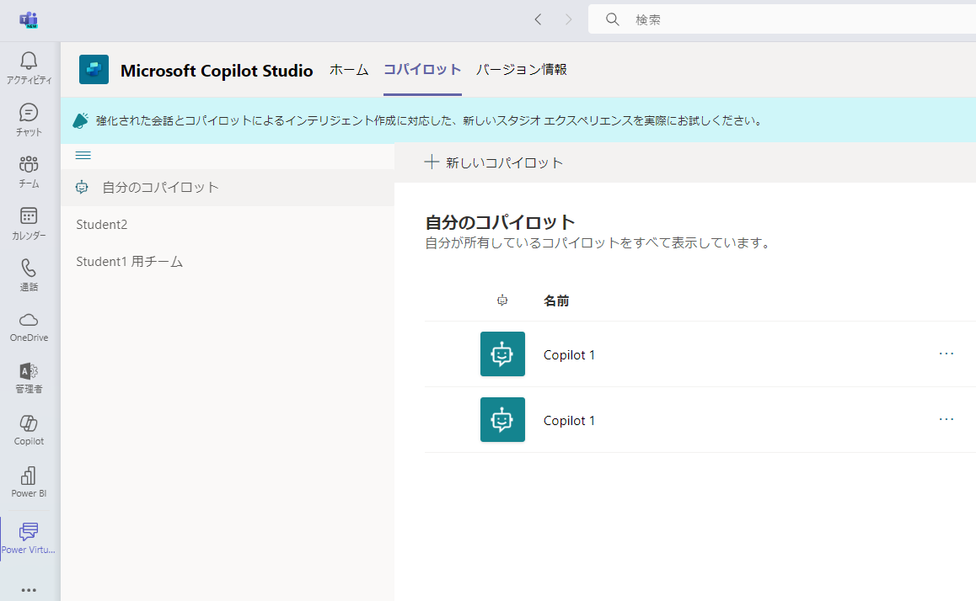Open the バージョン情報 tab
The height and width of the screenshot is (601, 976).
521,70
